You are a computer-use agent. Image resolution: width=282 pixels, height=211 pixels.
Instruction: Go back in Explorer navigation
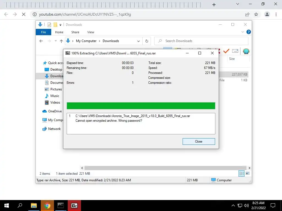[41, 41]
